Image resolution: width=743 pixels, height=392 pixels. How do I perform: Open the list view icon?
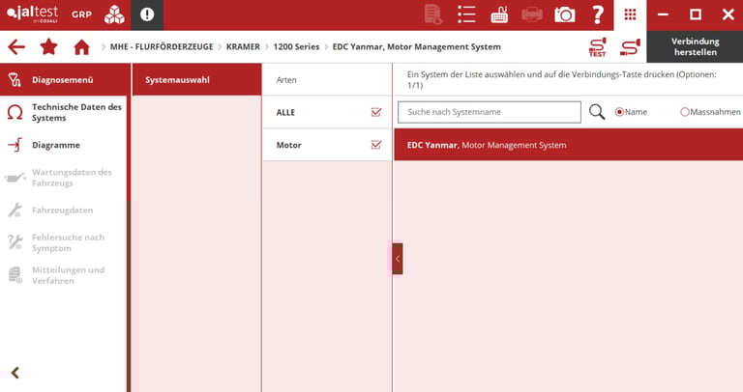(x=466, y=14)
